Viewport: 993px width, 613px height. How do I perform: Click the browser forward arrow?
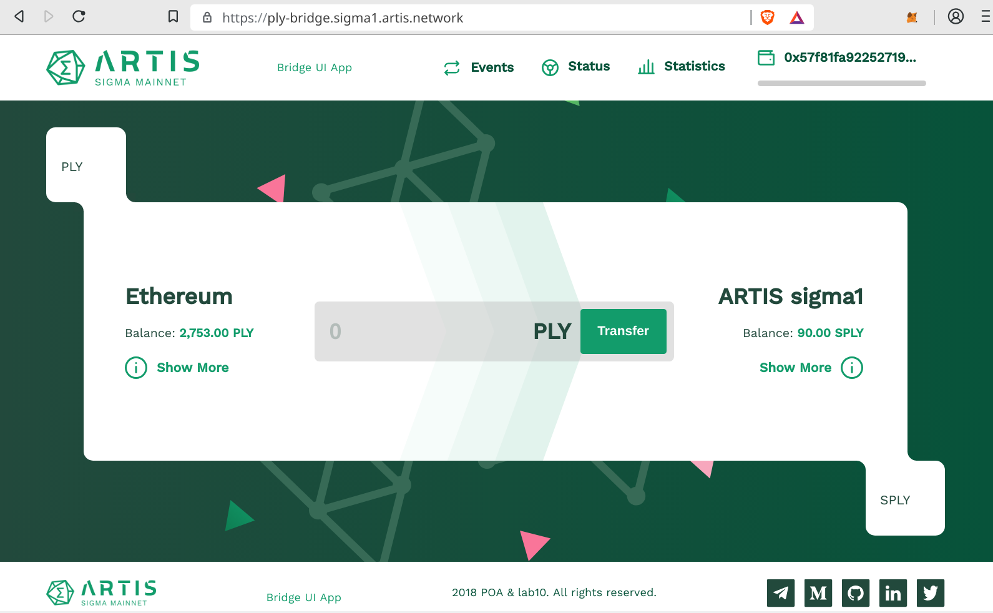[x=49, y=16]
